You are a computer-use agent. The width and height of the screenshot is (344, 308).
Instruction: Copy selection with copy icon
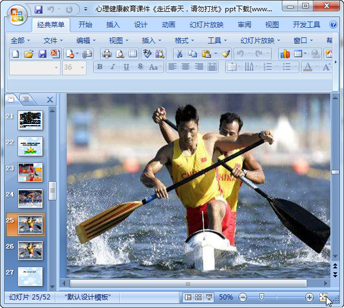pyautogui.click(x=192, y=54)
